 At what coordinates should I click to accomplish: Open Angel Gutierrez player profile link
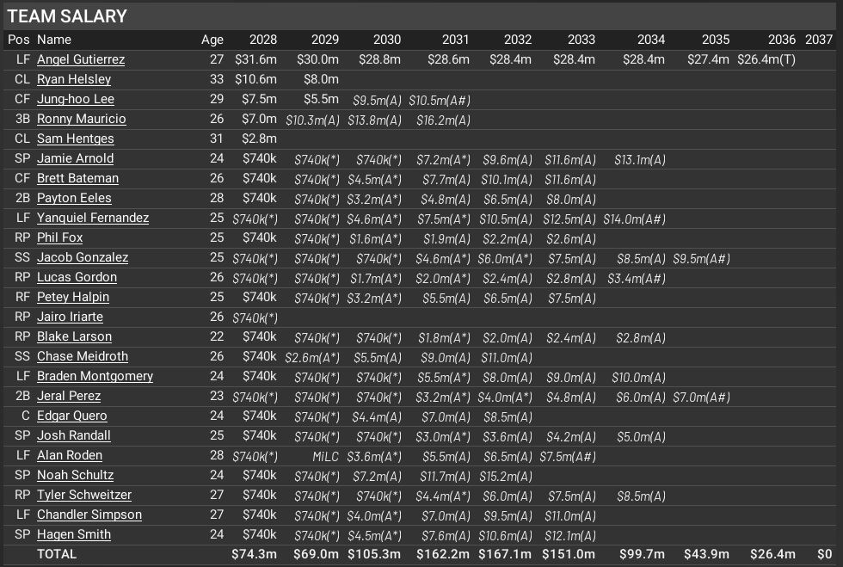(81, 59)
